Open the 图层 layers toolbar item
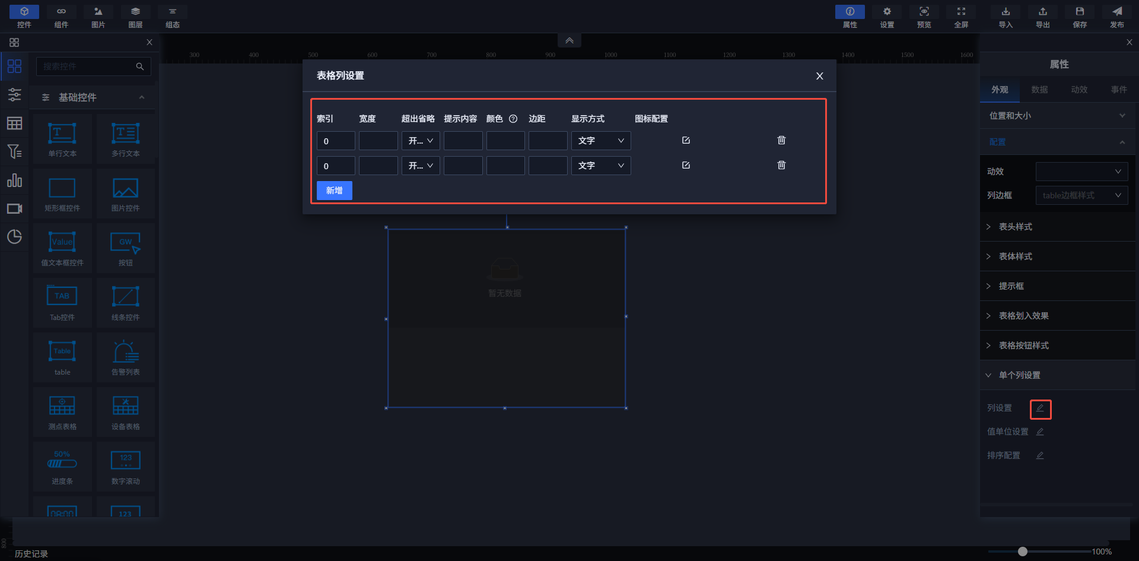 coord(135,17)
